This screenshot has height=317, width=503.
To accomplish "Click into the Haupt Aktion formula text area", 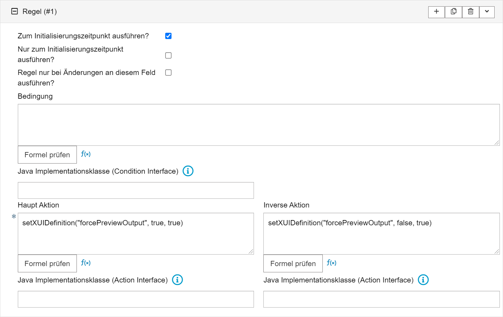I will pyautogui.click(x=136, y=237).
